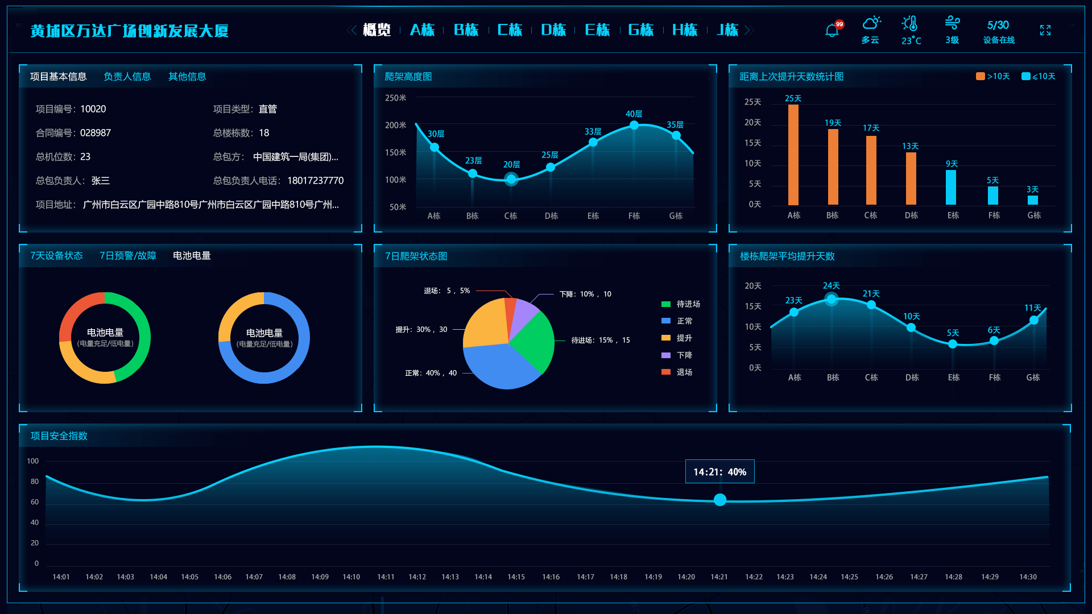
Task: Toggle the 正常 legend item
Action: pos(677,321)
